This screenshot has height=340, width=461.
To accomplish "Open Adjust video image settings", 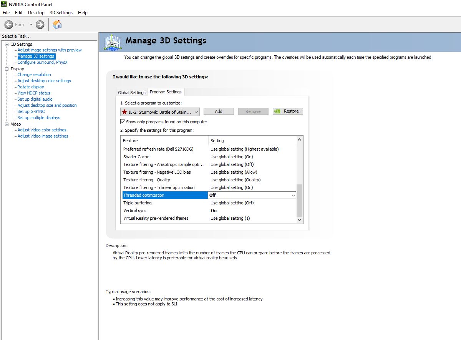I will click(x=43, y=136).
